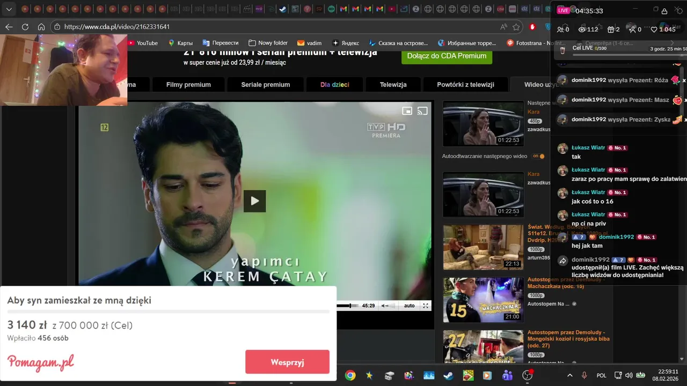
Task: Go to browser home page
Action: [x=41, y=27]
